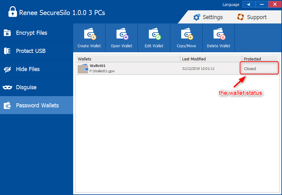Open the Support lifebuoy icon
Viewport: 282px width, 195px height.
point(241,17)
